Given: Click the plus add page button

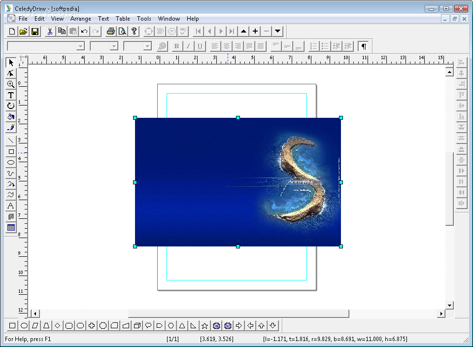Looking at the screenshot, I should tap(255, 31).
